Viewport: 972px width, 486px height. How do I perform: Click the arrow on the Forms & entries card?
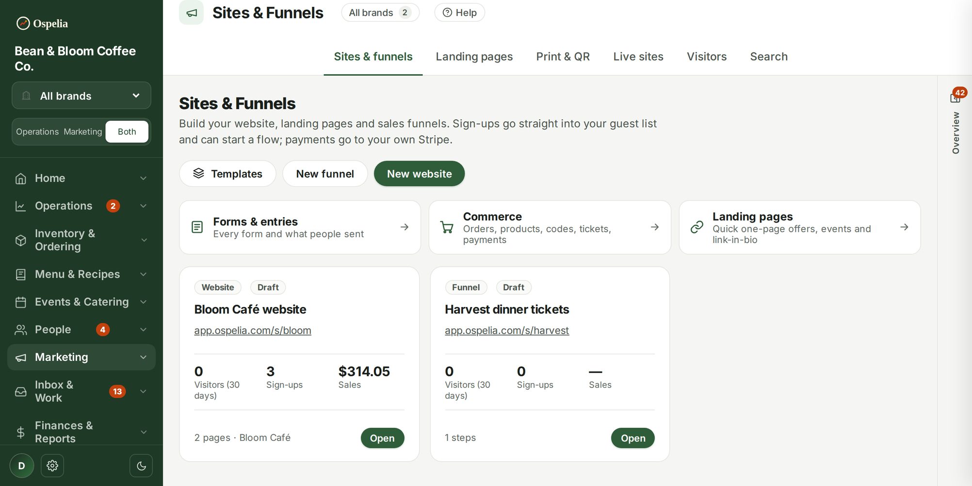click(x=405, y=227)
